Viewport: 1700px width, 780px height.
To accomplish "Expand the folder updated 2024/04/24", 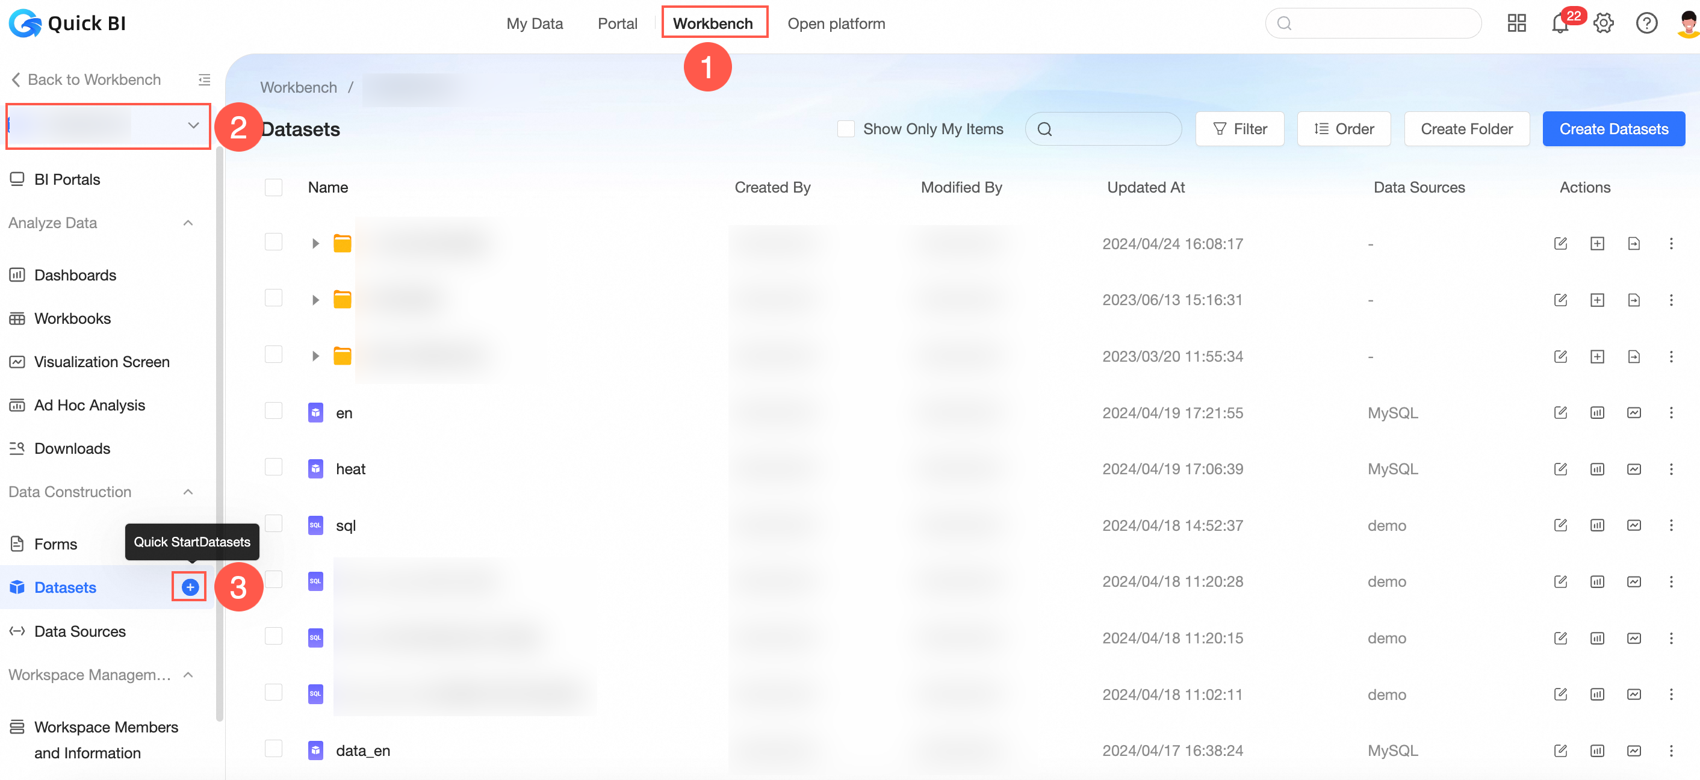I will tap(315, 244).
